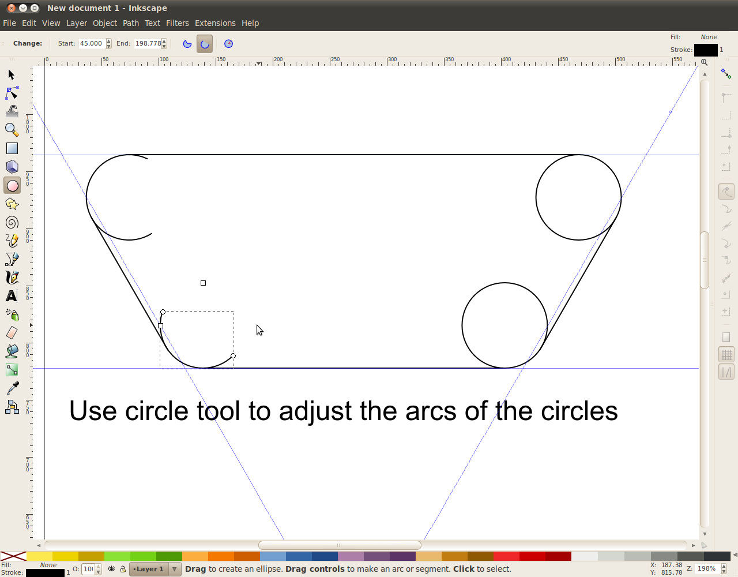Decrease the zoom percentage stepper
Viewport: 738px width, 577px height.
point(724,572)
